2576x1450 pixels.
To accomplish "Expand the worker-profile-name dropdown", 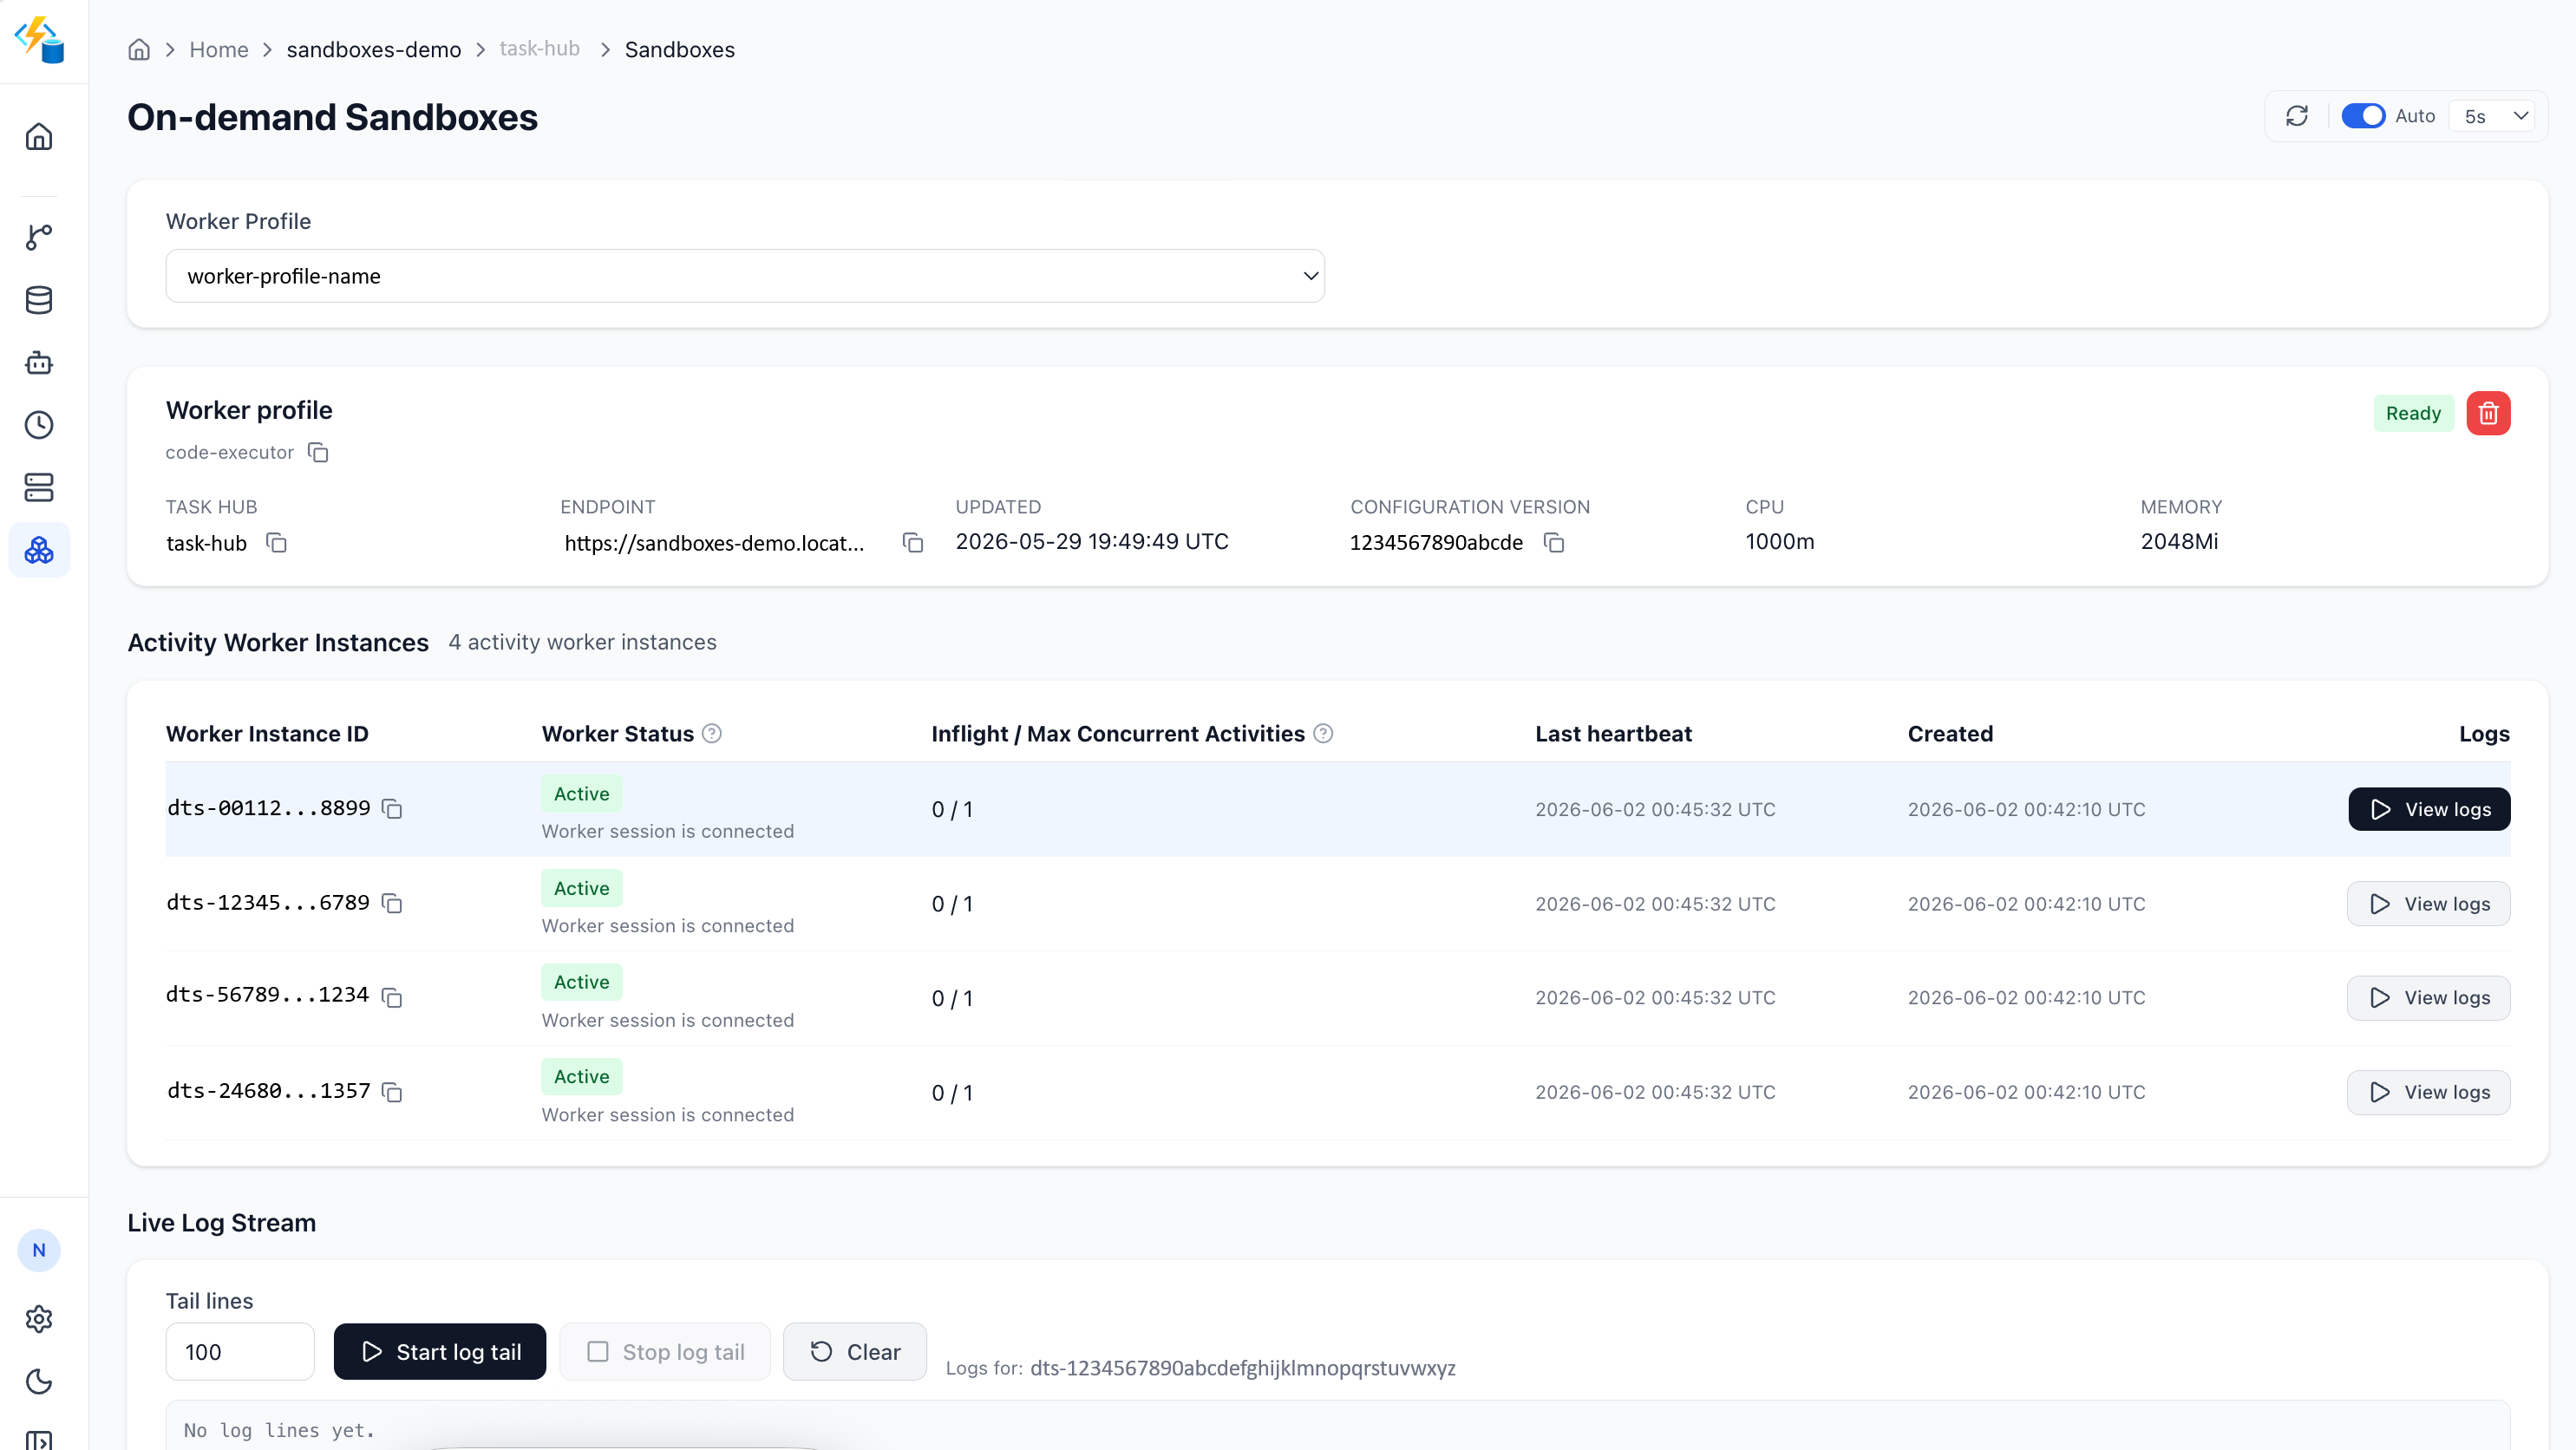I will click(x=745, y=276).
